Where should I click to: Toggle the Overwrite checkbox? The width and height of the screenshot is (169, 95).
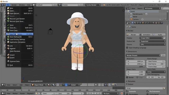click(x=127, y=91)
